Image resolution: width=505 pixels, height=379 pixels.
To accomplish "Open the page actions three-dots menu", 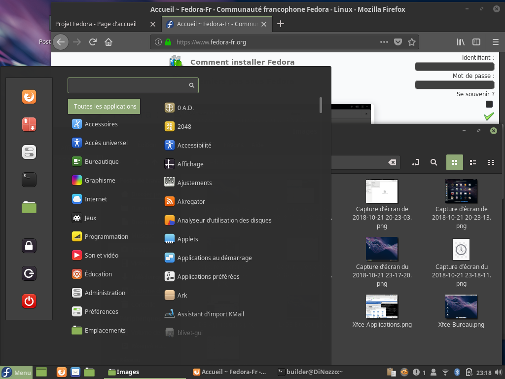I will (x=384, y=42).
